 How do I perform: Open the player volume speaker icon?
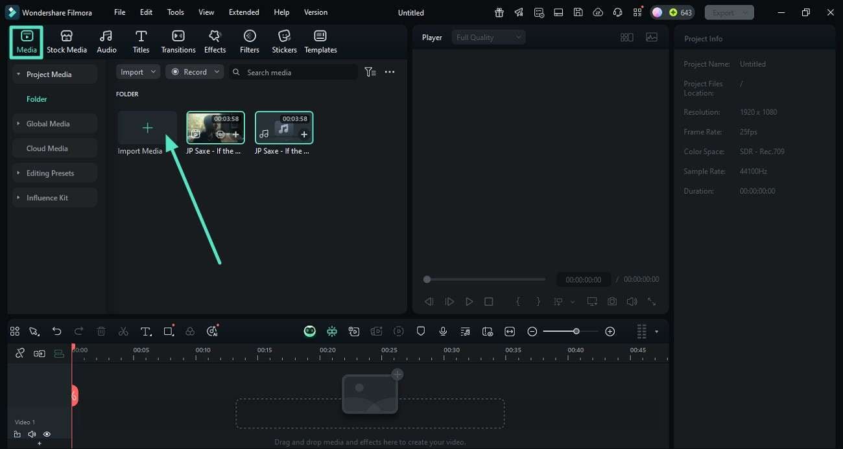point(632,302)
